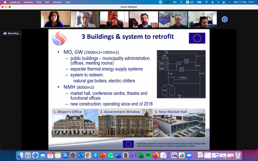
Task: Open Spotify from the dock
Action: click(x=148, y=155)
